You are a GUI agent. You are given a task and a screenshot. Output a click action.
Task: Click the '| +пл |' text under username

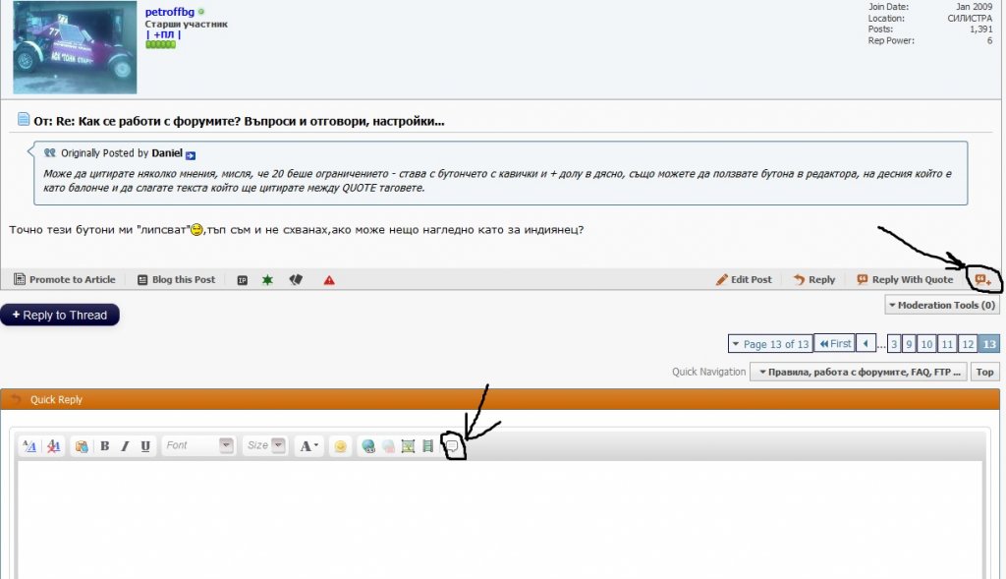coord(164,34)
